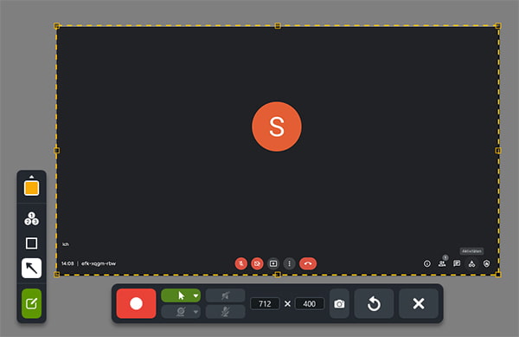Reset capture selection with the undo arrow
This screenshot has height=337, width=519.
374,303
